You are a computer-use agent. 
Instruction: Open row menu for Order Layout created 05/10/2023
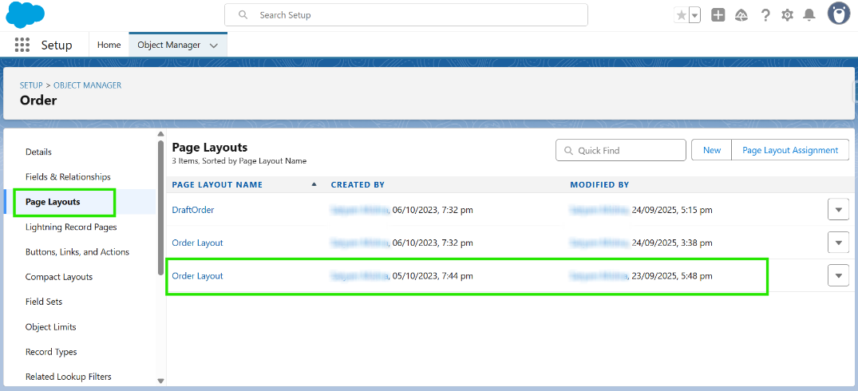(x=838, y=275)
